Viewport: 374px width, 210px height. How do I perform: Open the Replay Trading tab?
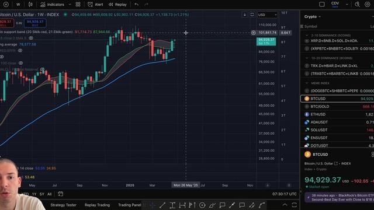click(97, 205)
